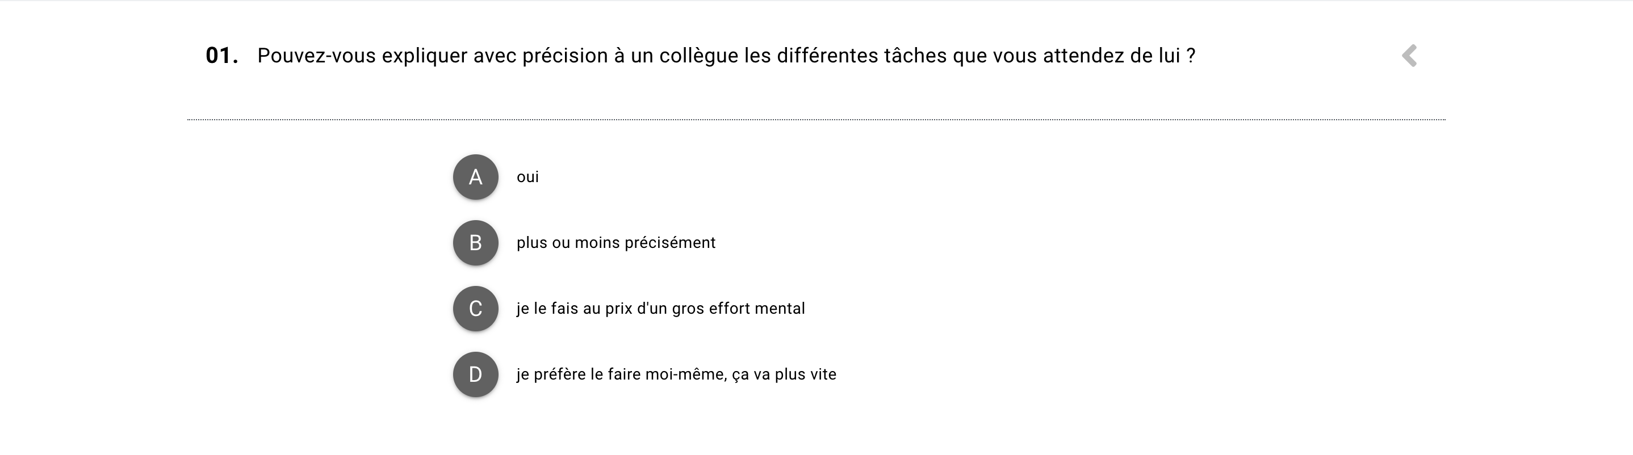The image size is (1633, 455).
Task: Select the round D answer button
Action: click(x=475, y=374)
